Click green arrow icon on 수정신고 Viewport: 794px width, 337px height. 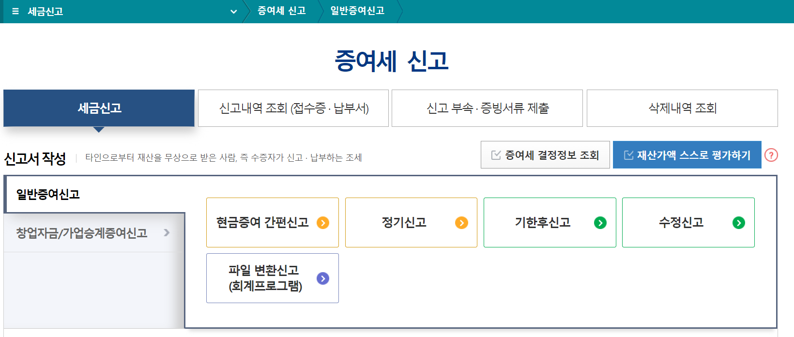[x=739, y=223]
